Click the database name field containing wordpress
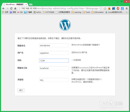Viewport: 130px width, 112px height. pyautogui.click(x=54, y=45)
